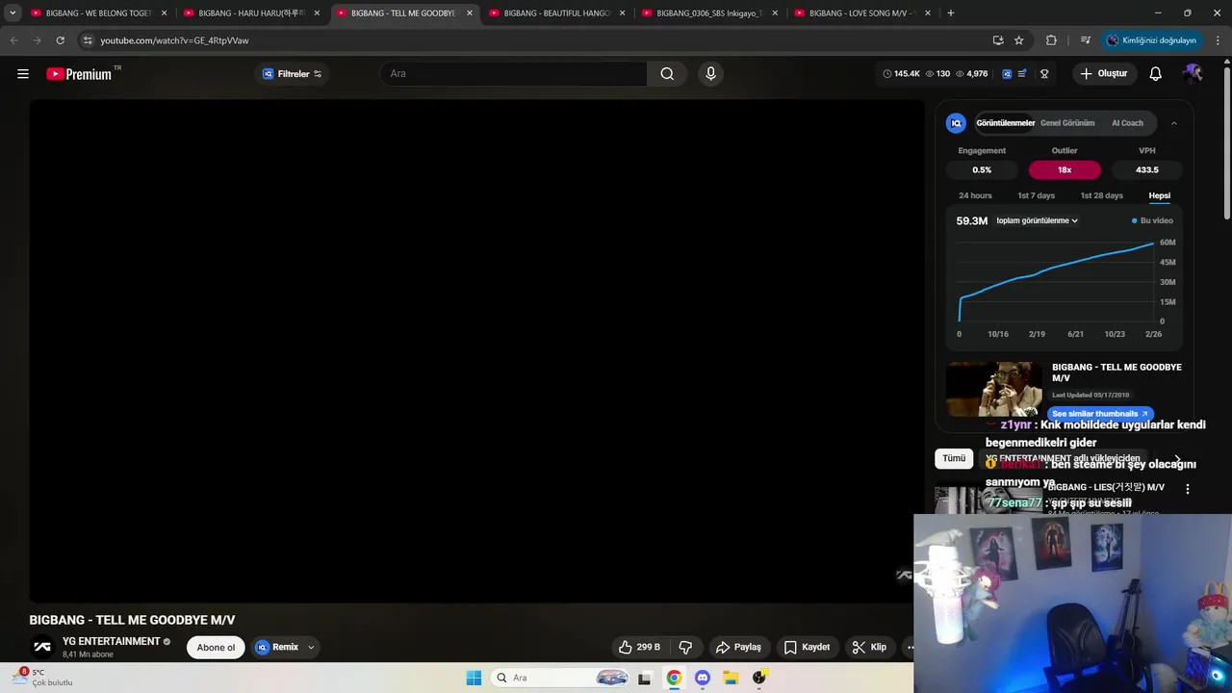Open the notifications bell
The width and height of the screenshot is (1232, 693).
1155,73
